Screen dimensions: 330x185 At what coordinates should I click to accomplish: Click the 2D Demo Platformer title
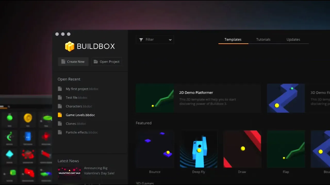point(196,92)
